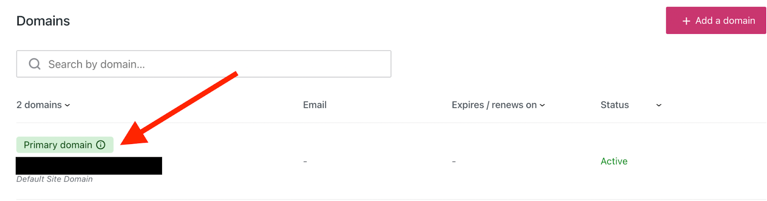Click the 2 domains header label
Viewport: 767px width, 201px height.
pyautogui.click(x=39, y=105)
